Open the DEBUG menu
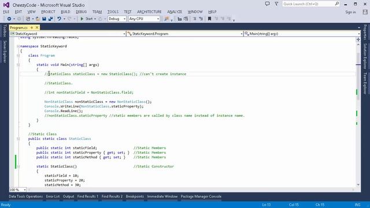 81,12
